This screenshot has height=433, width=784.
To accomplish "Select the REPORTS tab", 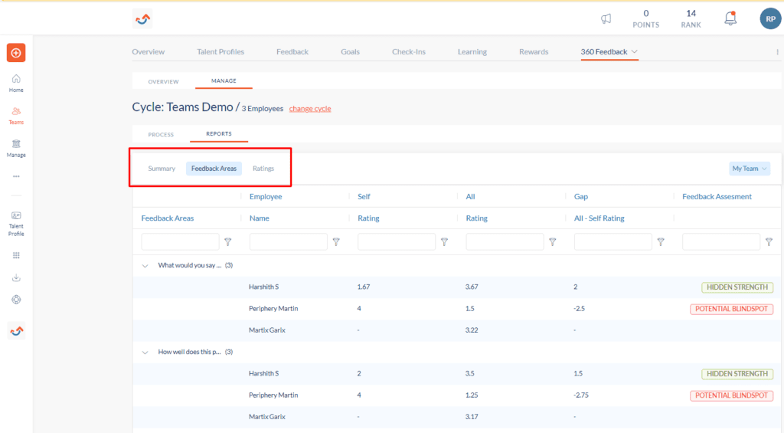I will coord(219,133).
